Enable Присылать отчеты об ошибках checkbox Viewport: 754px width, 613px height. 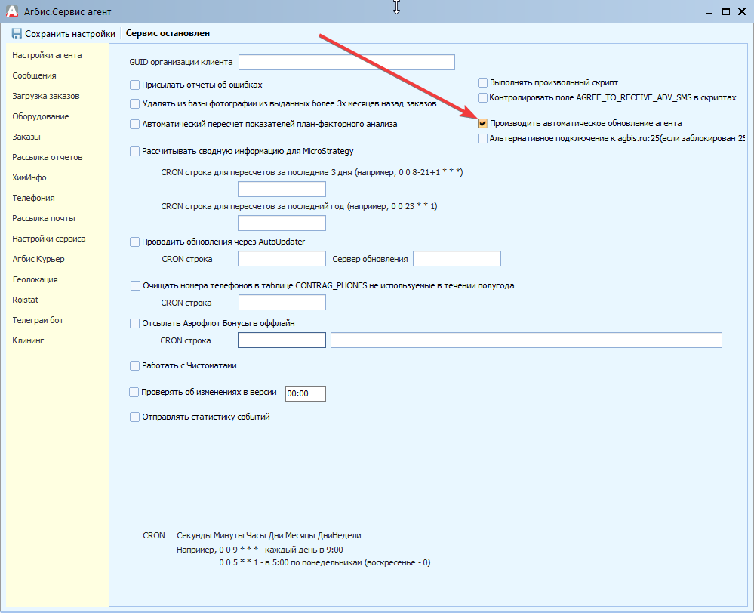(134, 85)
